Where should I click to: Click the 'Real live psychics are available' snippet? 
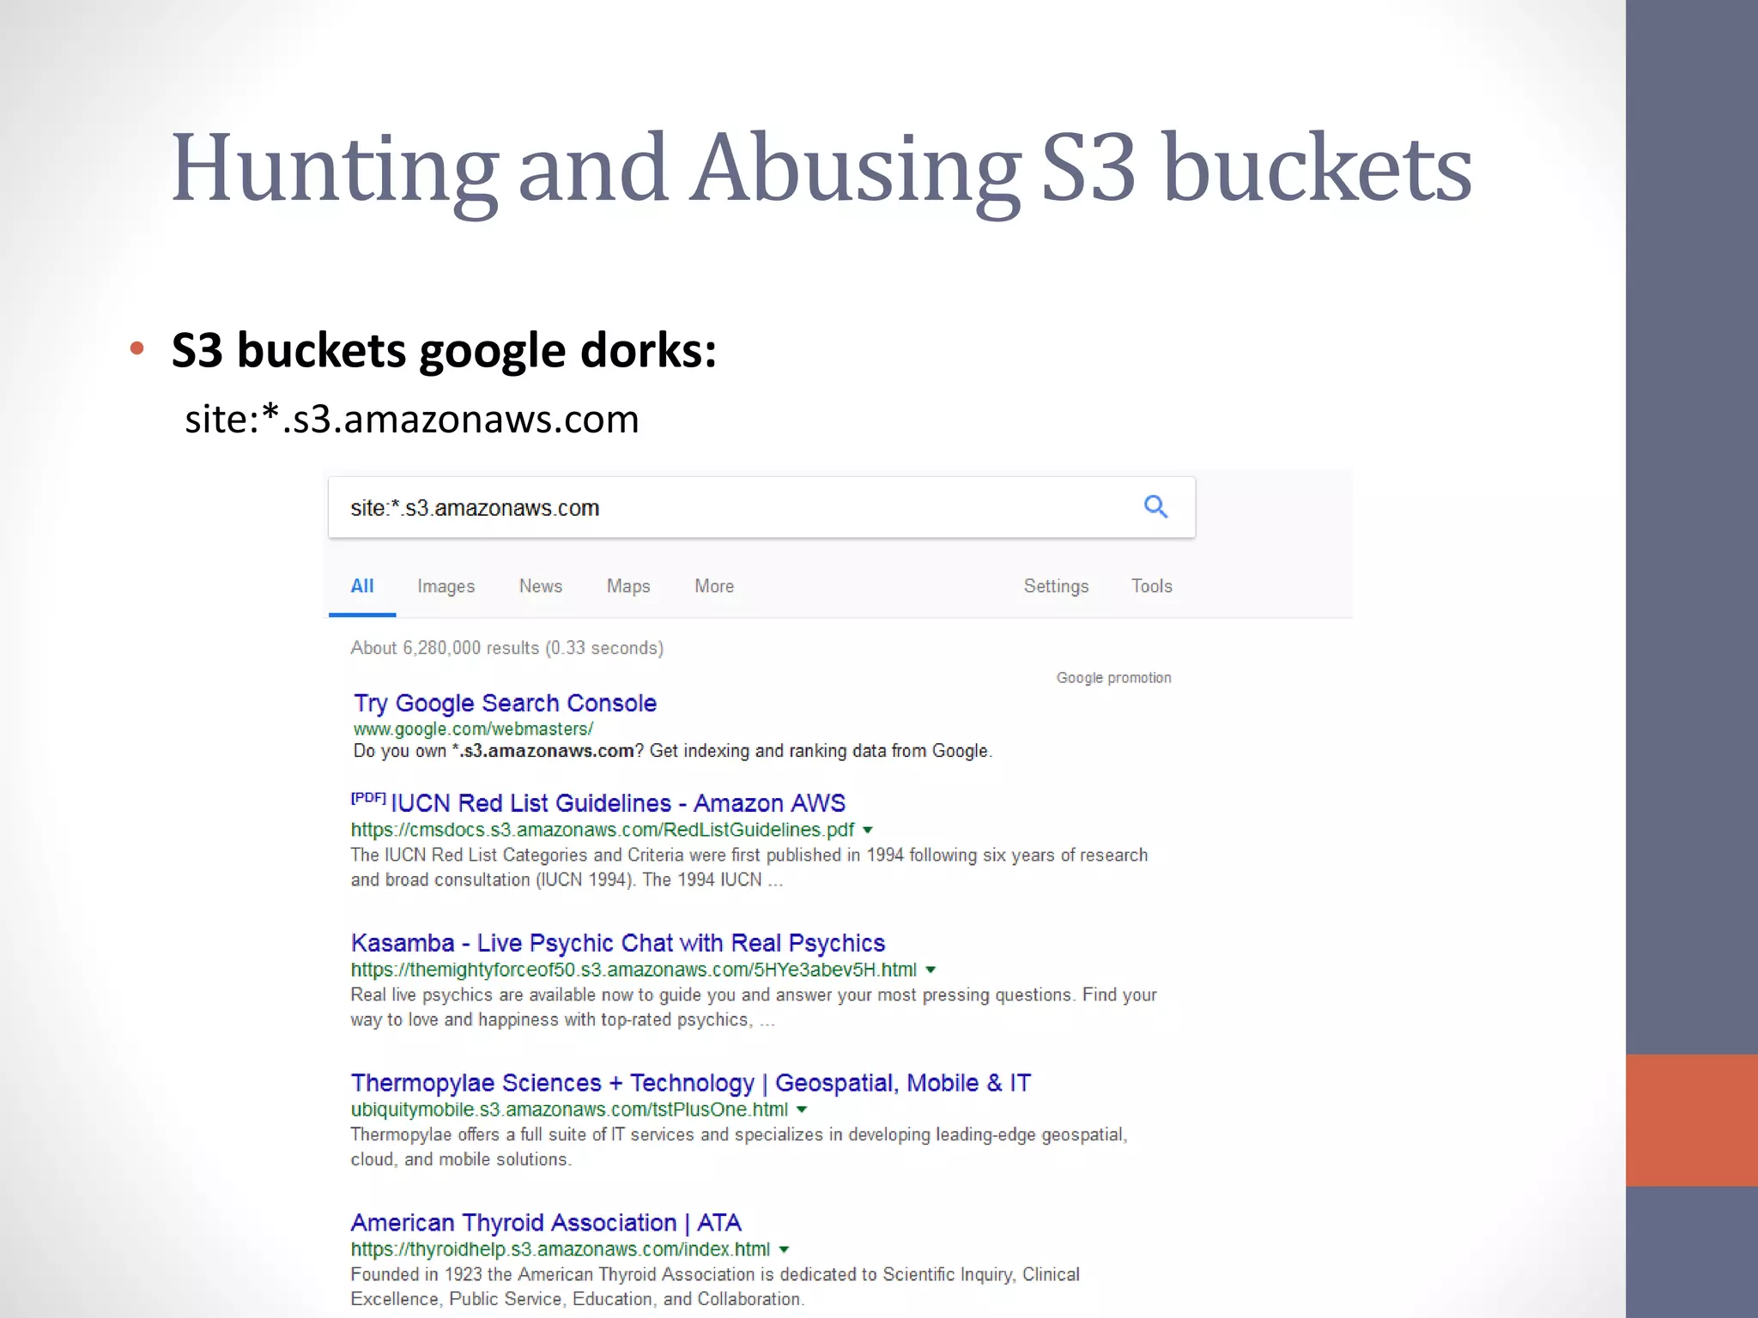click(x=754, y=1007)
